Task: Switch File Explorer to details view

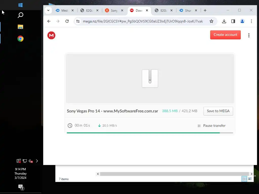Action: pyautogui.click(x=244, y=179)
